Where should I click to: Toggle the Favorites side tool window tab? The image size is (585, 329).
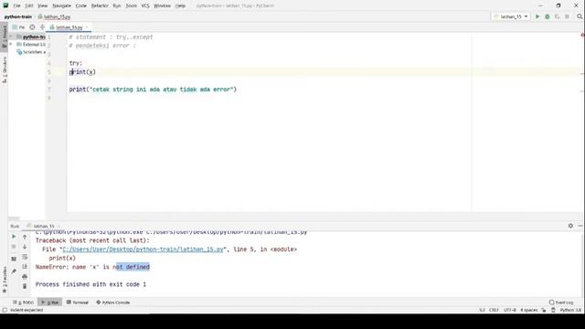(x=4, y=280)
